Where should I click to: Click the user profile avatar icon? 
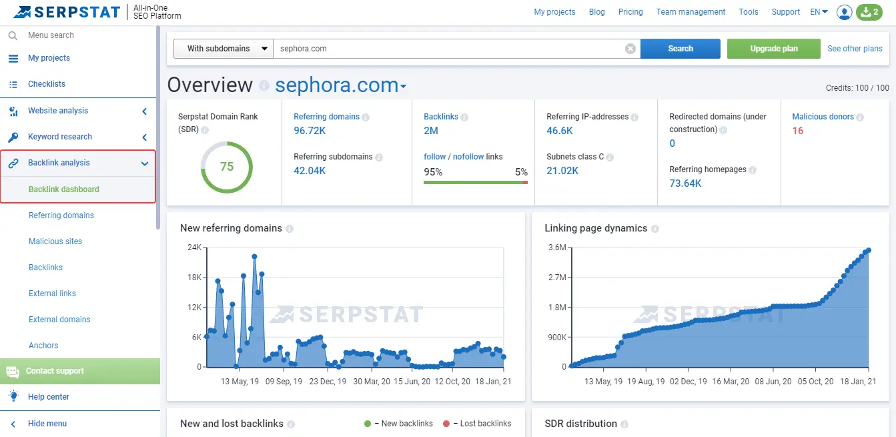click(844, 12)
